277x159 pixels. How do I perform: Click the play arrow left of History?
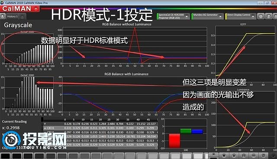[3, 16]
